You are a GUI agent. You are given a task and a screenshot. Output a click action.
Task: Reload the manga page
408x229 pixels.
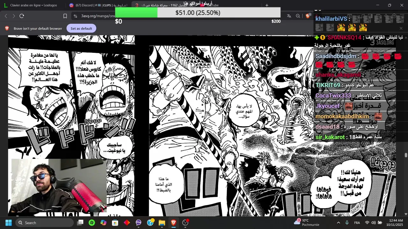point(22,16)
